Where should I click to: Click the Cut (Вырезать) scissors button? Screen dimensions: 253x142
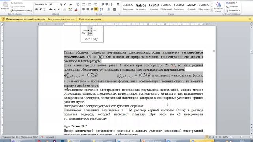[17, 3]
